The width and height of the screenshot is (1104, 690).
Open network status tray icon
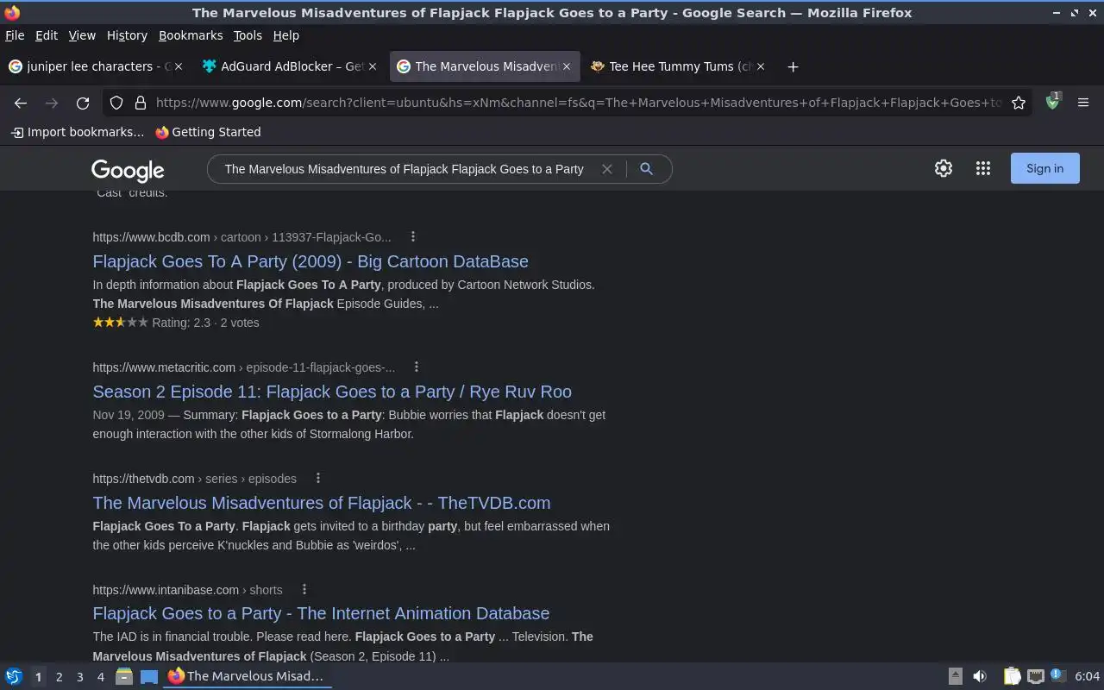point(1036,676)
